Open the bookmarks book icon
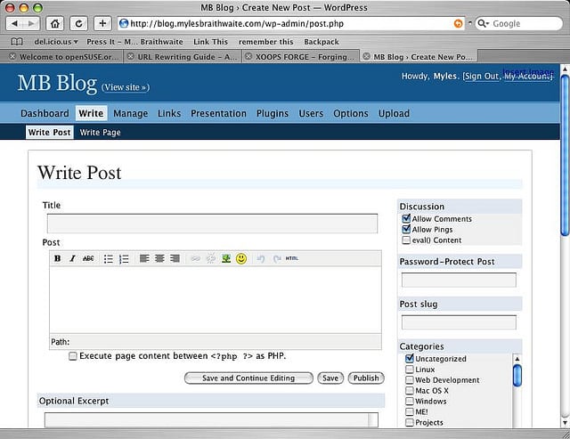This screenshot has height=439, width=570. coord(17,42)
